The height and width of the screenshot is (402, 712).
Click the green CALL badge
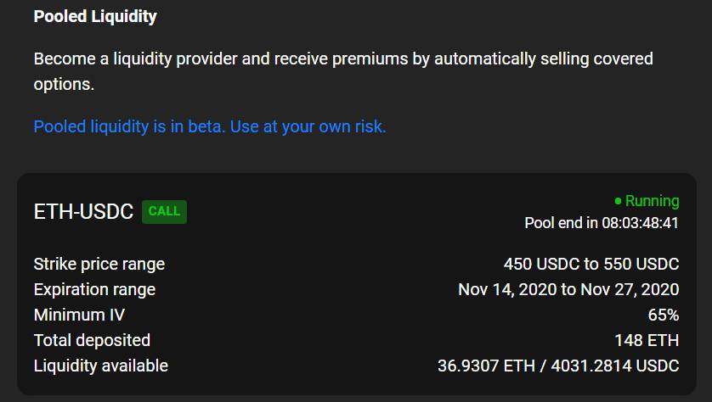pos(164,211)
